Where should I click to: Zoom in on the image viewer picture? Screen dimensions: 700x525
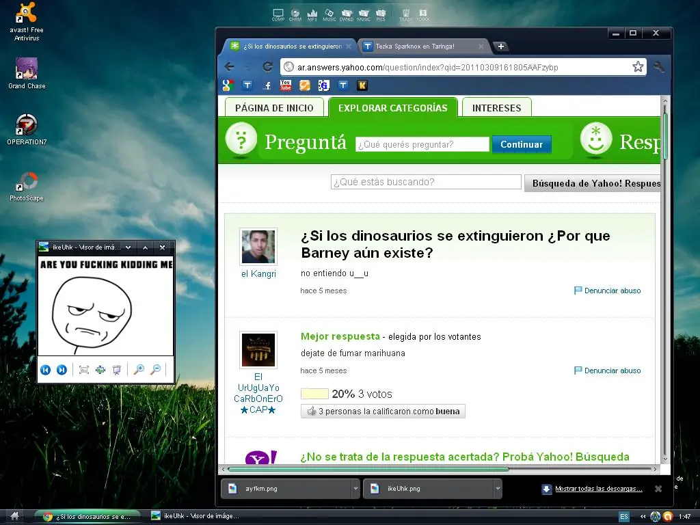pyautogui.click(x=139, y=369)
